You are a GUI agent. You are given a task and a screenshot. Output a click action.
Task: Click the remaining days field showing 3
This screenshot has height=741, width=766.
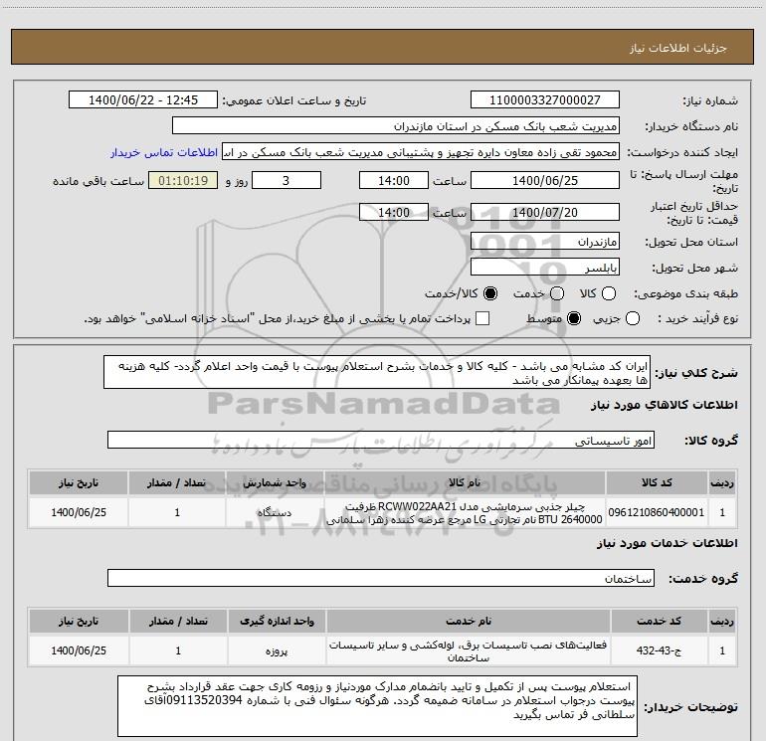287,180
